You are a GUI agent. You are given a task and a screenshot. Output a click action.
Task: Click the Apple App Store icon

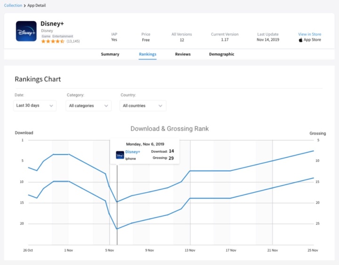[x=300, y=40]
